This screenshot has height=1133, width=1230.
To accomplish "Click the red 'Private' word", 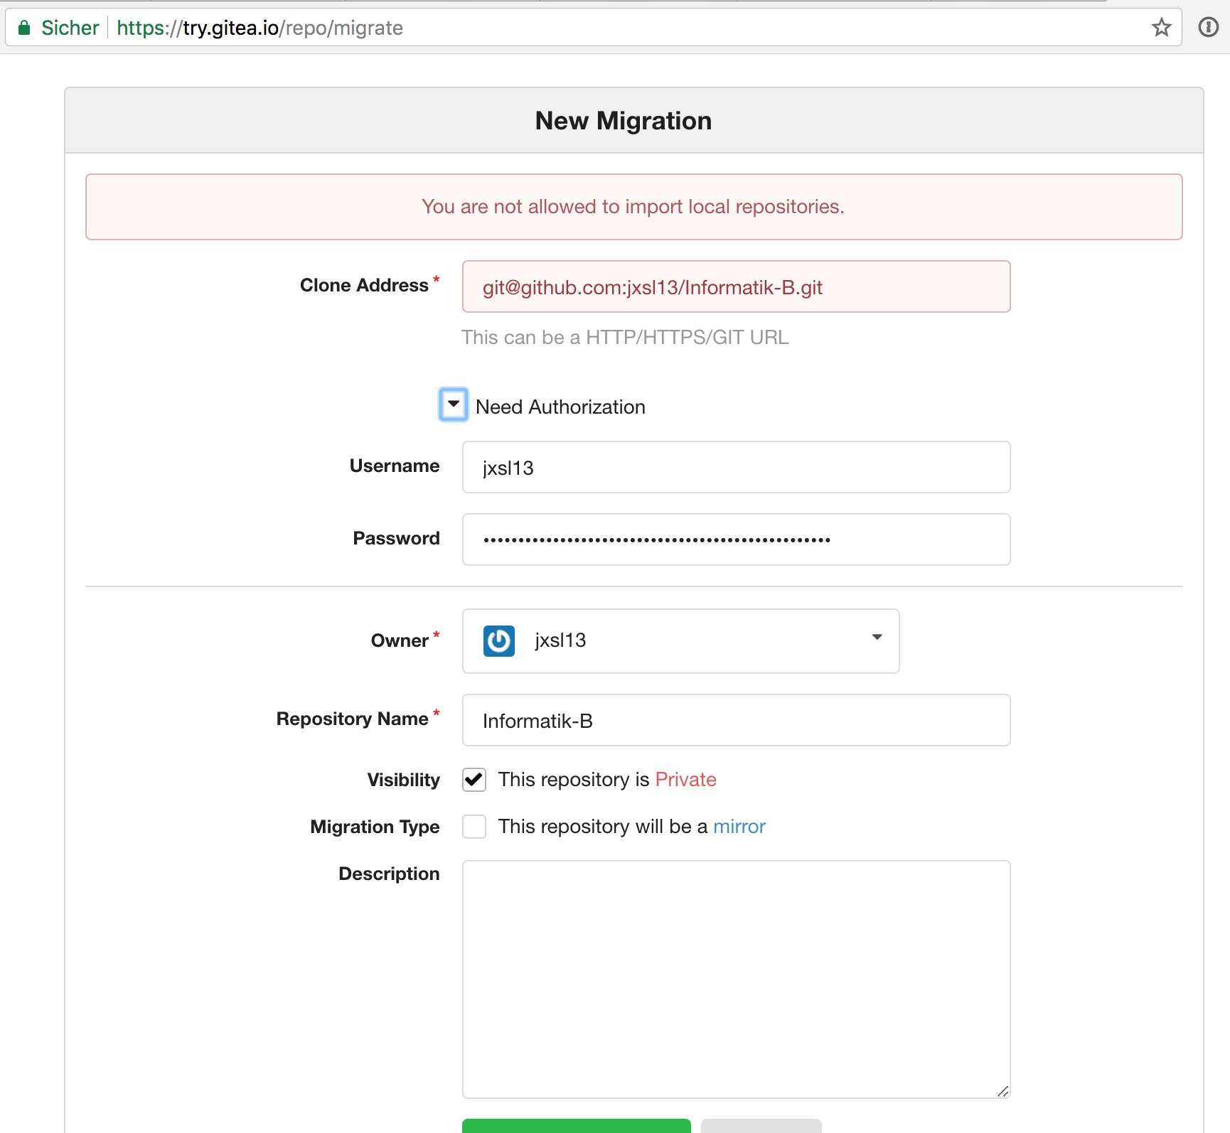I will coord(685,780).
